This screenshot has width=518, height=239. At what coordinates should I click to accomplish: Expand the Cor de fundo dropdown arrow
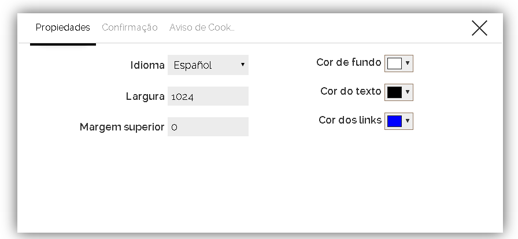408,64
